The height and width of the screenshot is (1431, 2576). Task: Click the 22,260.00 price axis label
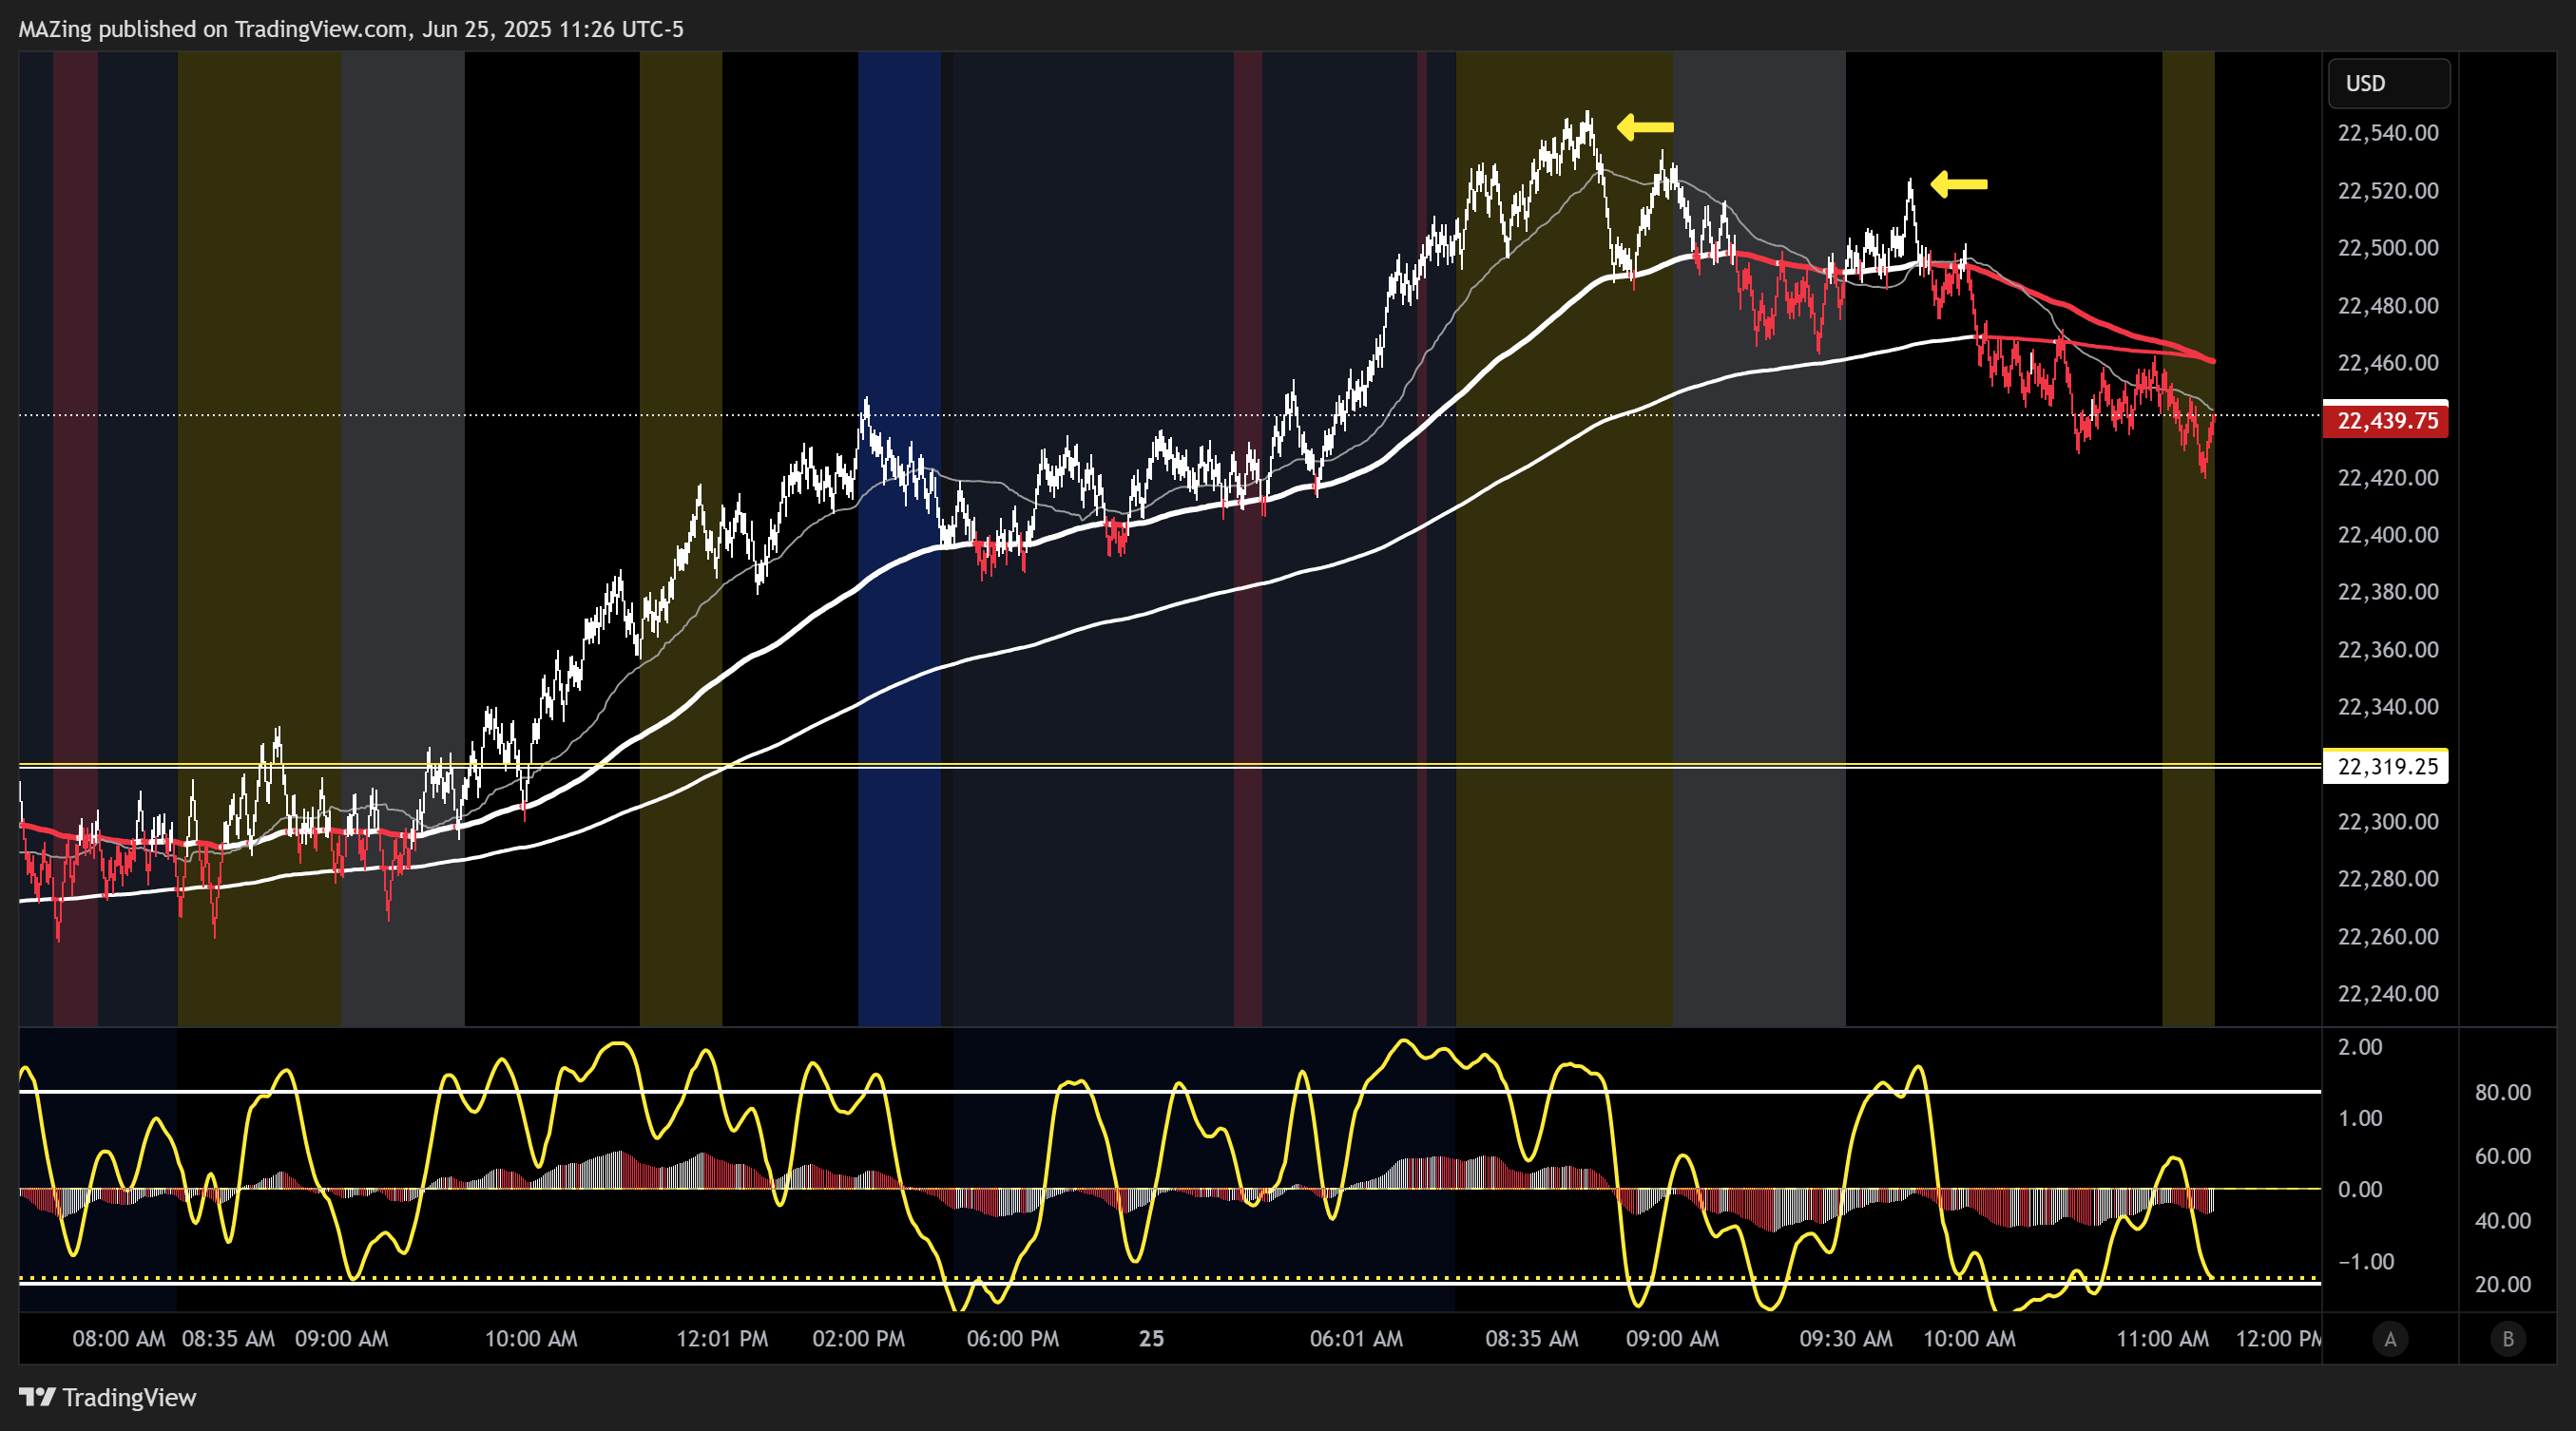(2388, 936)
